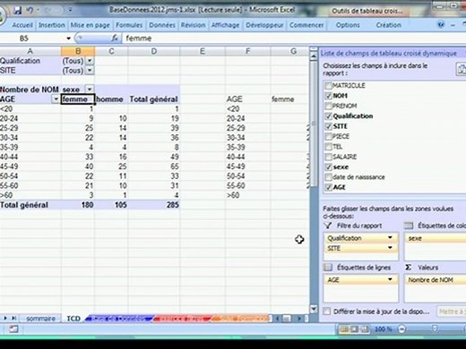Open Excel help question mark icon
466x349 pixels.
tap(441, 25)
